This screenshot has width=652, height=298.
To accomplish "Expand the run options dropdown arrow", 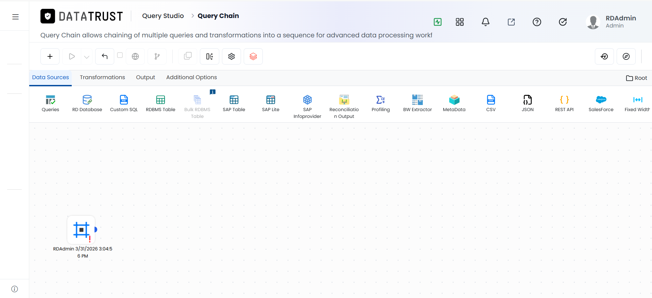I will tap(87, 57).
